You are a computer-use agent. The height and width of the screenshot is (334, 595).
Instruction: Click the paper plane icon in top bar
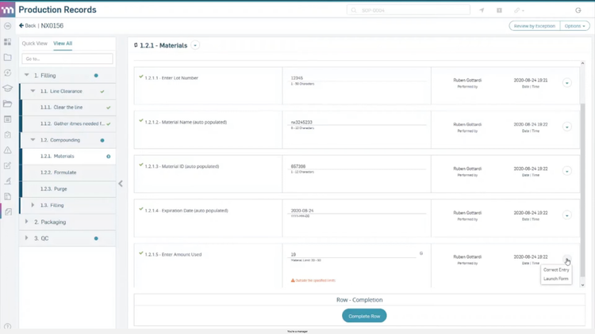click(x=482, y=10)
